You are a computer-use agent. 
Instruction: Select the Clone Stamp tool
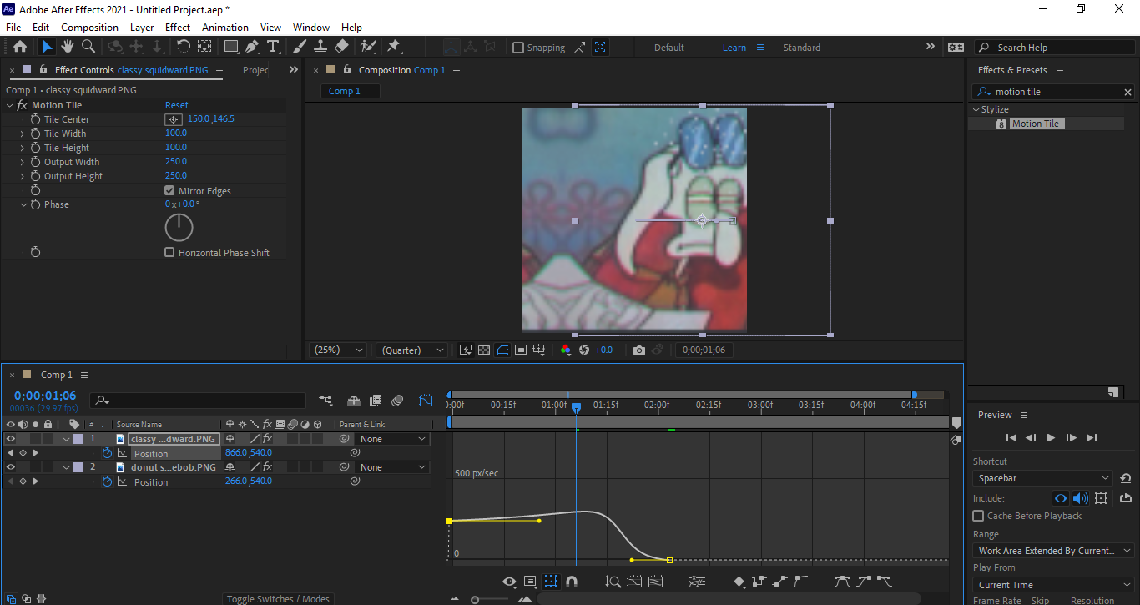point(320,47)
